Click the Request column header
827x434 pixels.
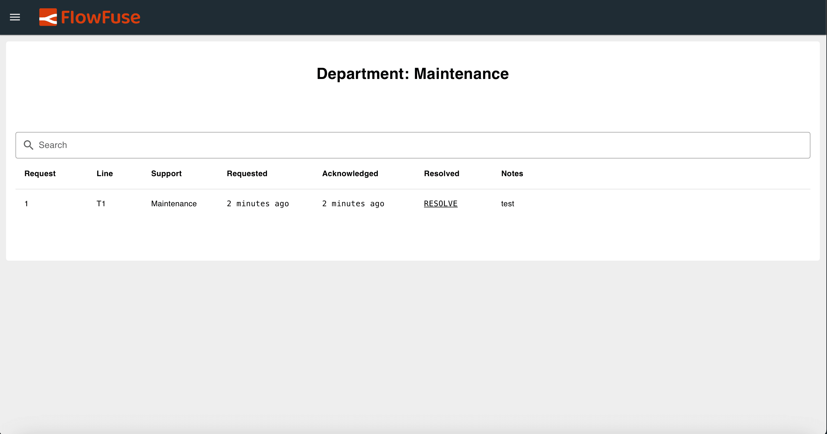click(40, 174)
